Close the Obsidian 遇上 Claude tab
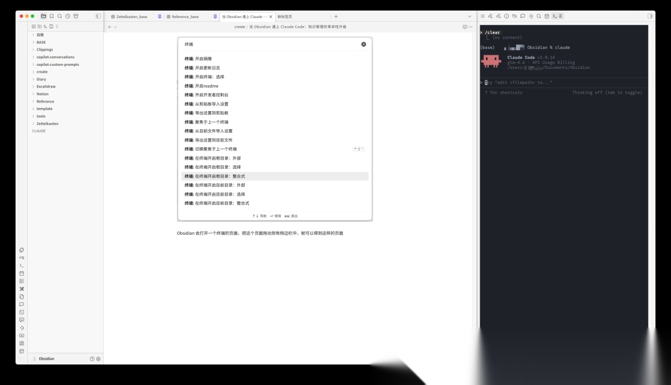671x385 pixels. [x=271, y=17]
